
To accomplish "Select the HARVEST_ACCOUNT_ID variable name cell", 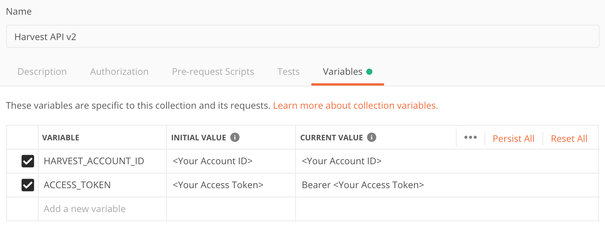I will click(x=102, y=161).
